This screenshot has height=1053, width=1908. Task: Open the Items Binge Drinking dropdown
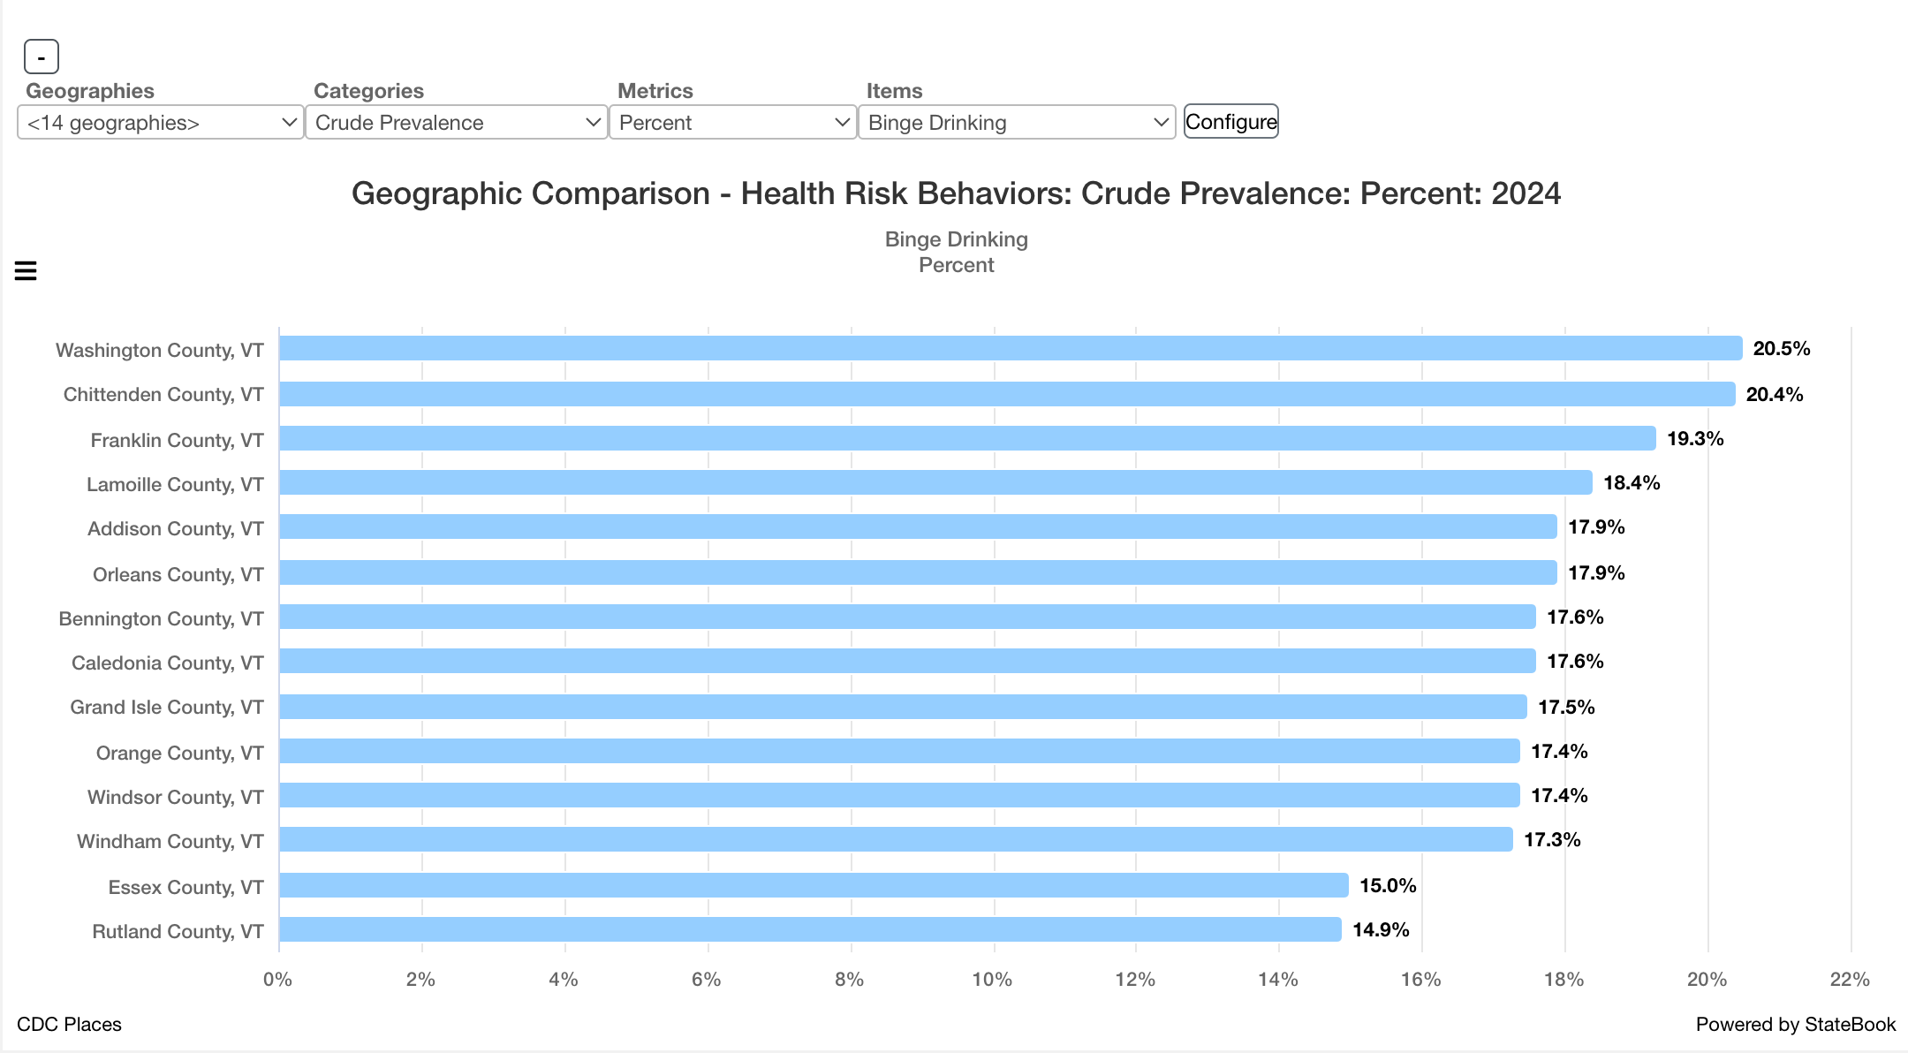(x=1016, y=123)
